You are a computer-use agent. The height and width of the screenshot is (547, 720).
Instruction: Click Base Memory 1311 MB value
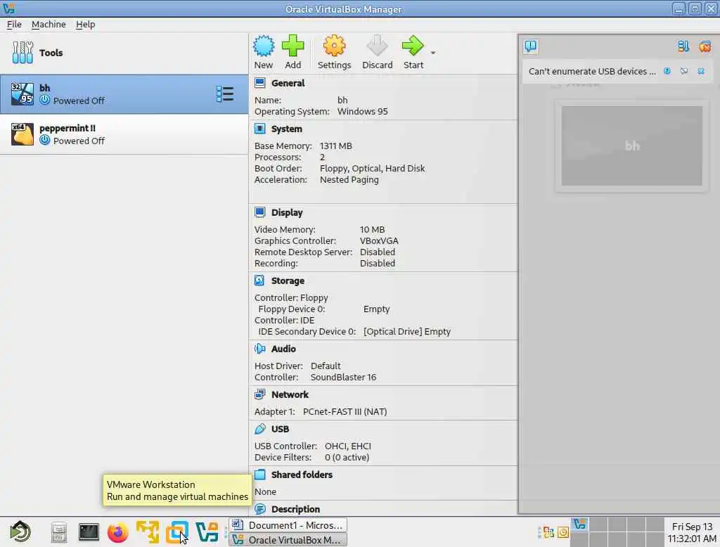pos(335,146)
